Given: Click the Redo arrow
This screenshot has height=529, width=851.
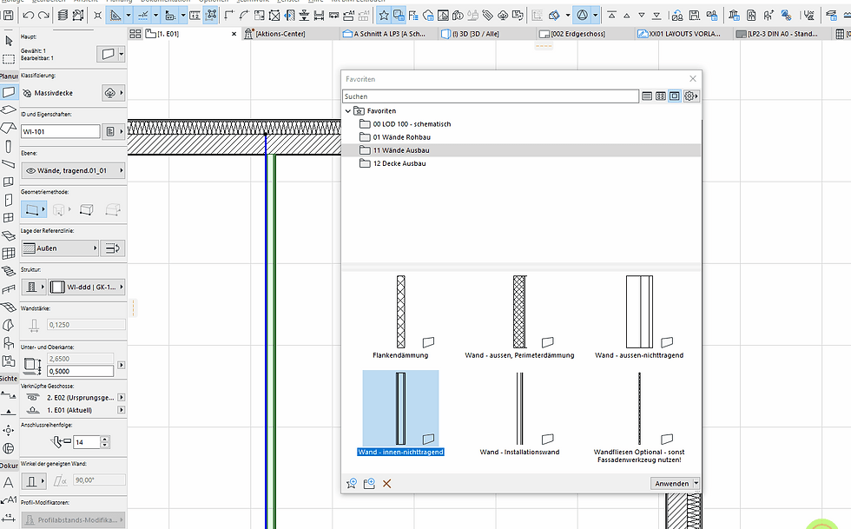Looking at the screenshot, I should tap(43, 16).
